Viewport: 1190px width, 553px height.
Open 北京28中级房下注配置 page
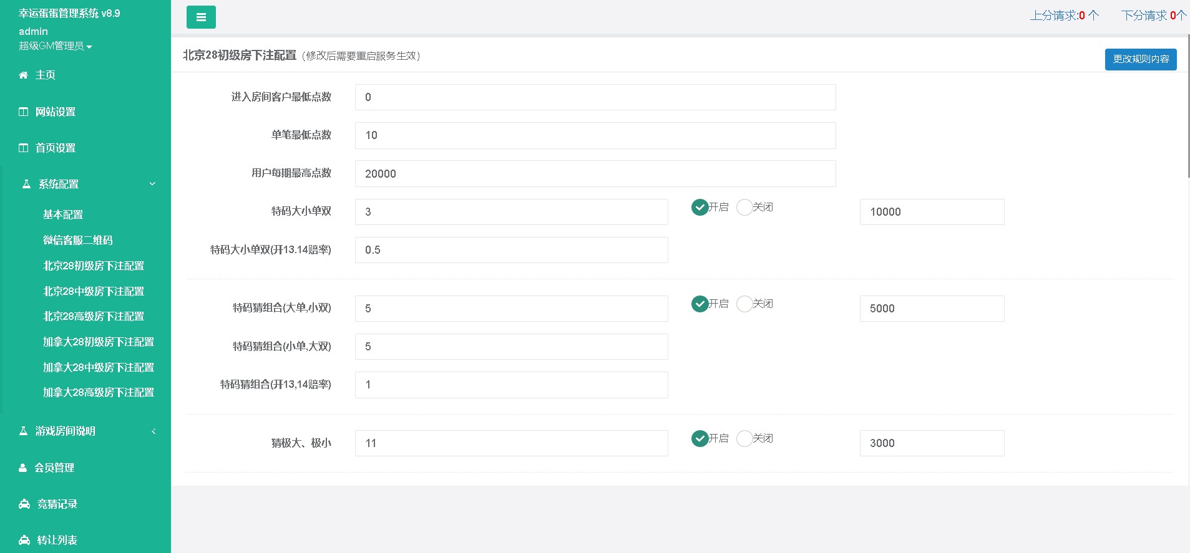[x=94, y=292]
